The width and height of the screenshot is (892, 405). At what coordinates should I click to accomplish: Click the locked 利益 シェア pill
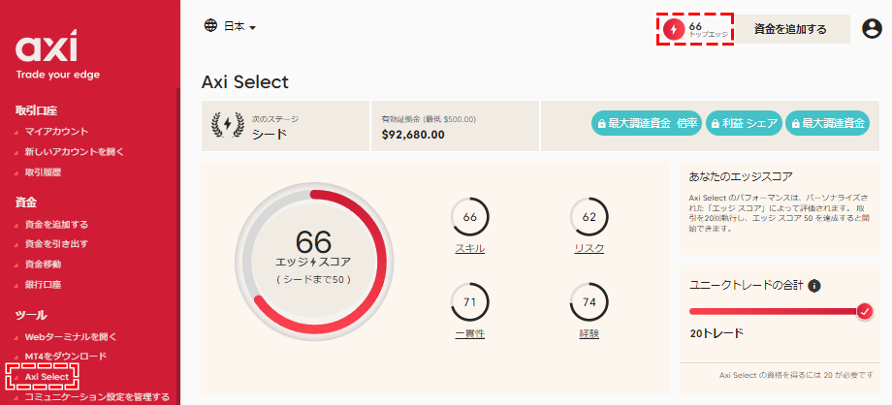744,123
